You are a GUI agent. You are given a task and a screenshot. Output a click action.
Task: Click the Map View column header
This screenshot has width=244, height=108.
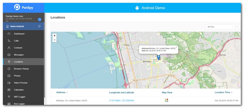167,93
